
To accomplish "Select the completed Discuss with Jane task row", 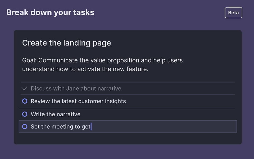I will (76, 88).
